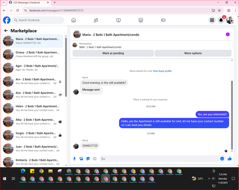Open File Explorer from taskbar
This screenshot has width=239, height=190.
tap(51, 171)
